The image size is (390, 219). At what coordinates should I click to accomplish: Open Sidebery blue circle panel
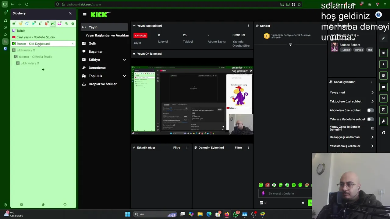(x=27, y=24)
